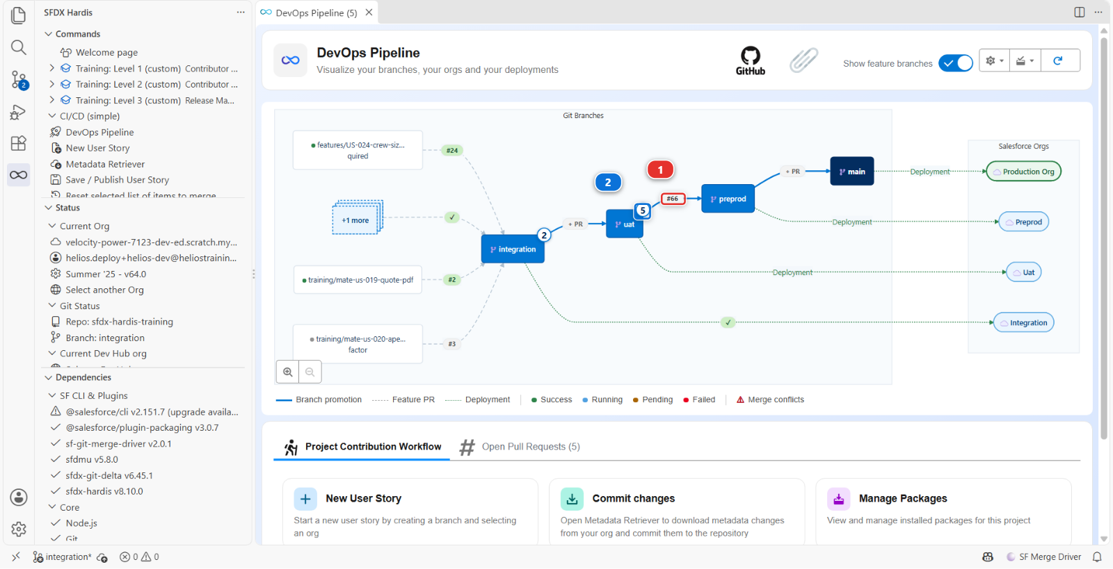Image resolution: width=1113 pixels, height=569 pixels.
Task: Collapse the Core dependencies group
Action: [x=52, y=507]
